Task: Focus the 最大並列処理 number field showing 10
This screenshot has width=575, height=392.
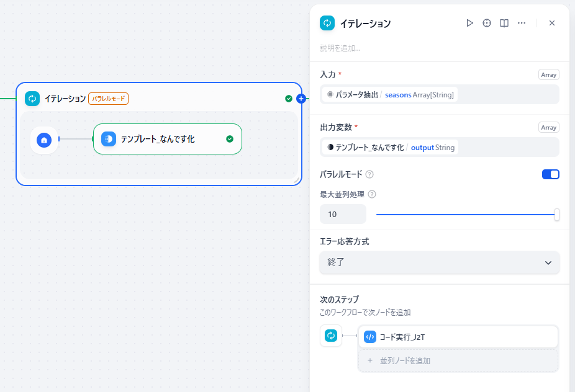Action: [x=343, y=214]
